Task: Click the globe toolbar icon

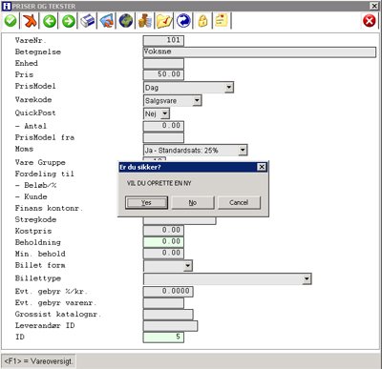Action: pos(126,21)
